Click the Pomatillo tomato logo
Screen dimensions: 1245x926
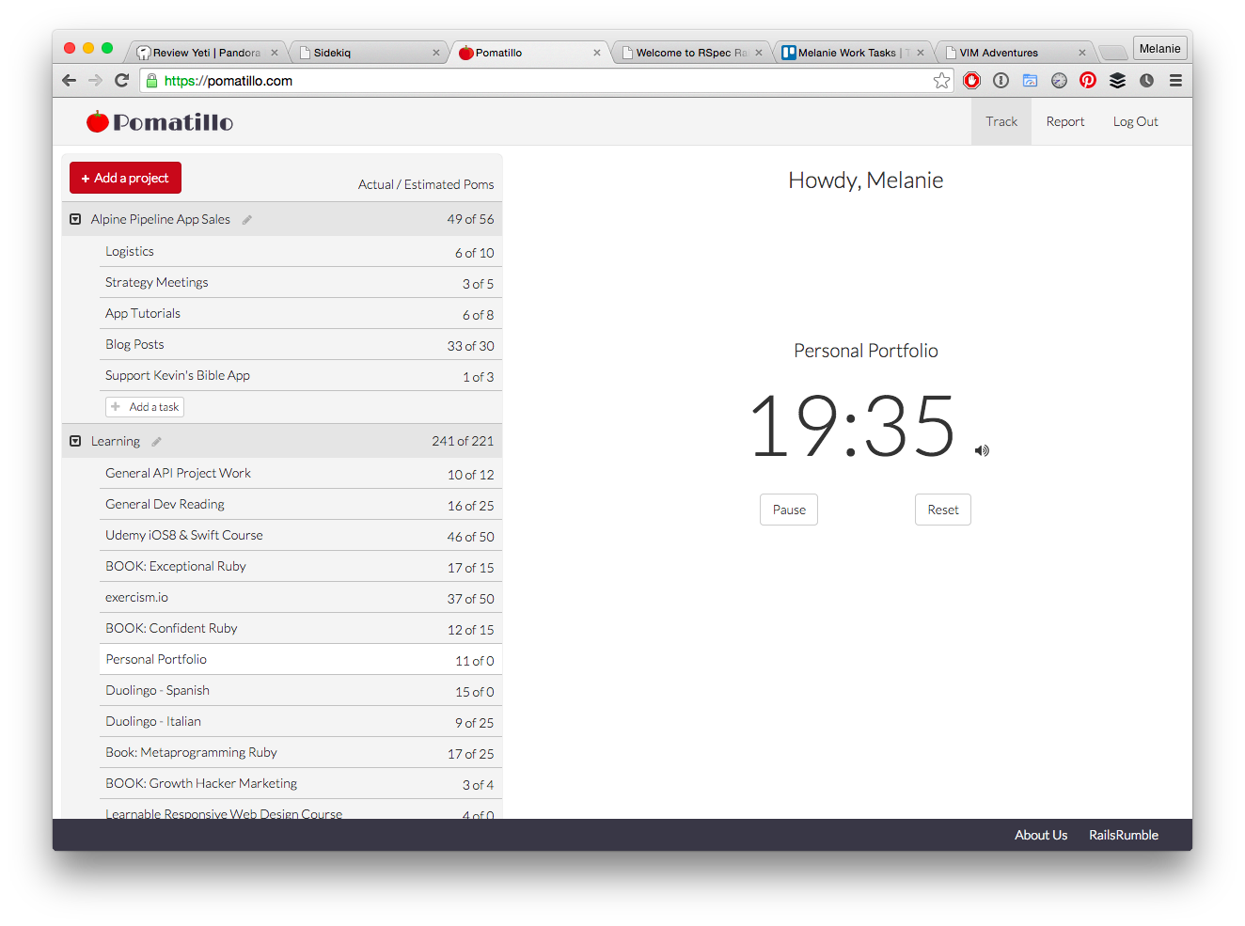tap(160, 122)
